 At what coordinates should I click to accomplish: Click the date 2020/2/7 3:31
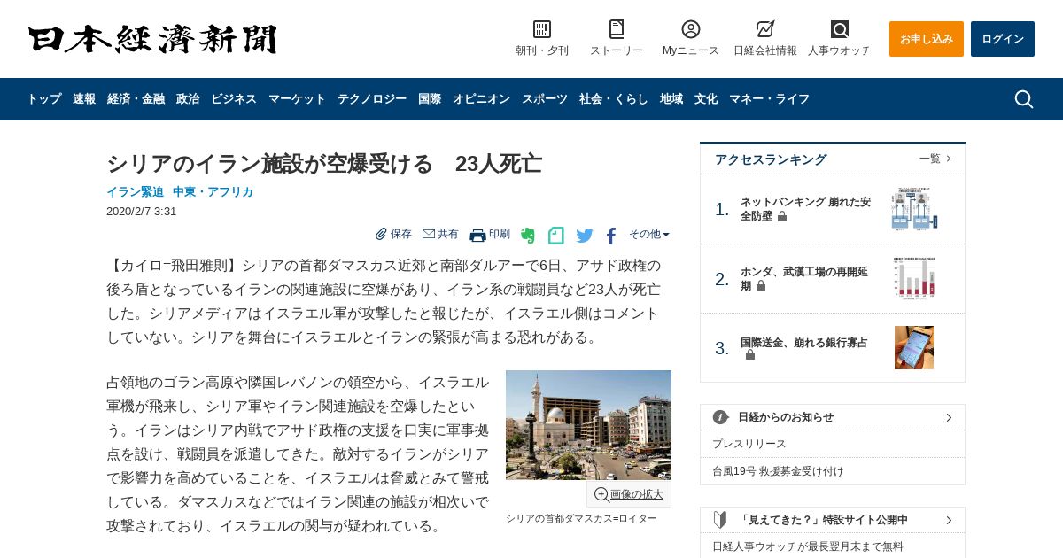tap(142, 212)
